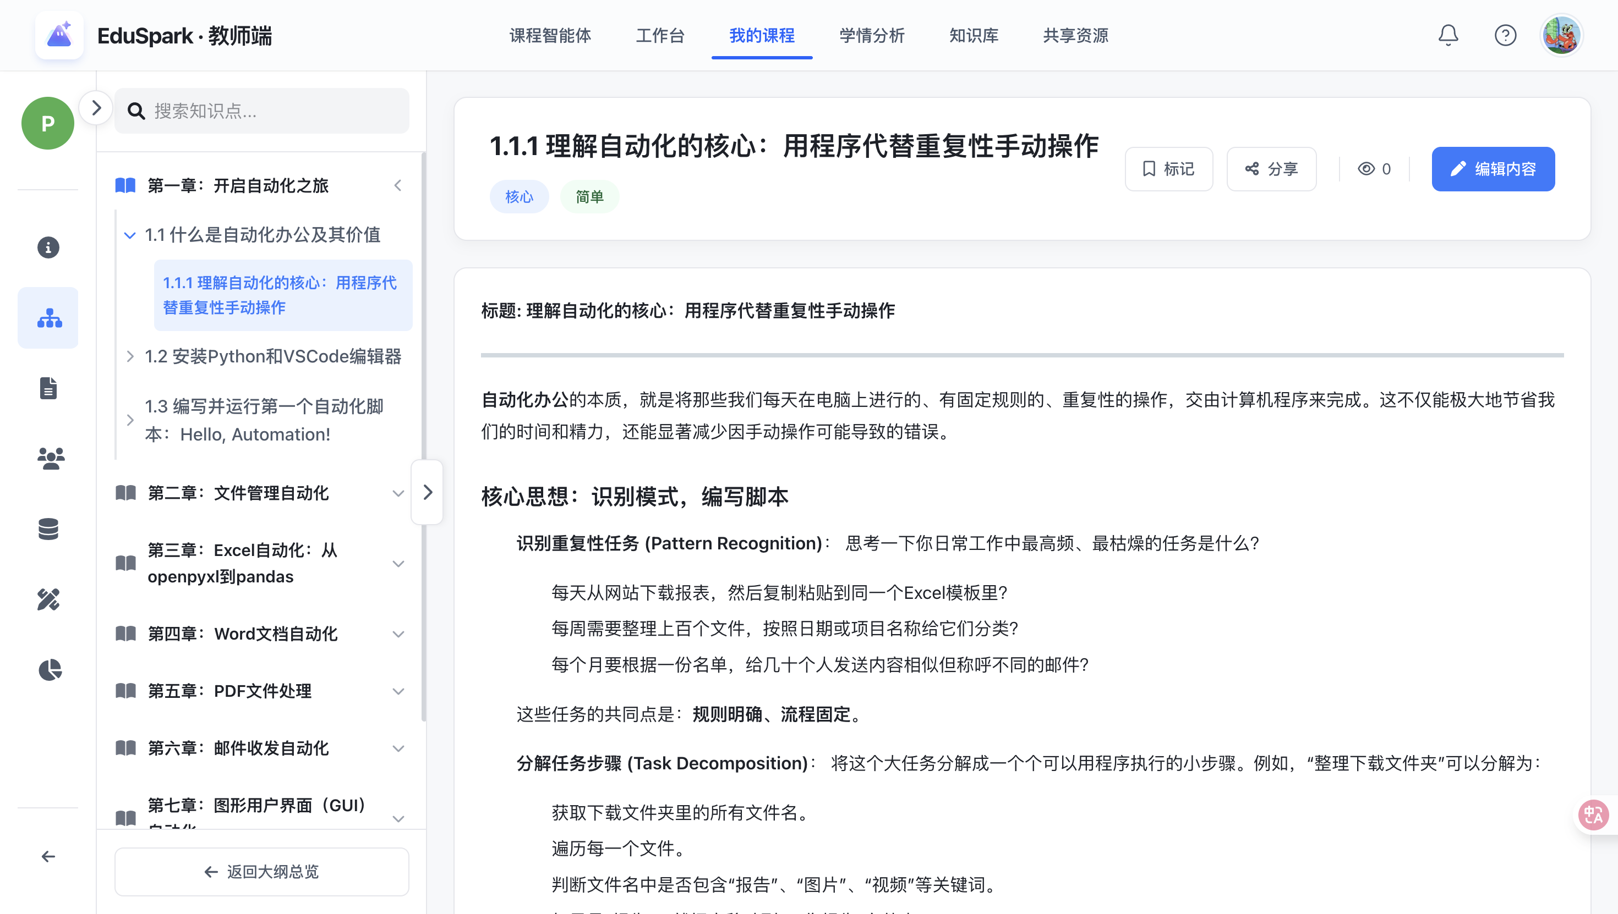Switch to 课程智能体 tab
Screen dimensions: 1618x914
[550, 35]
